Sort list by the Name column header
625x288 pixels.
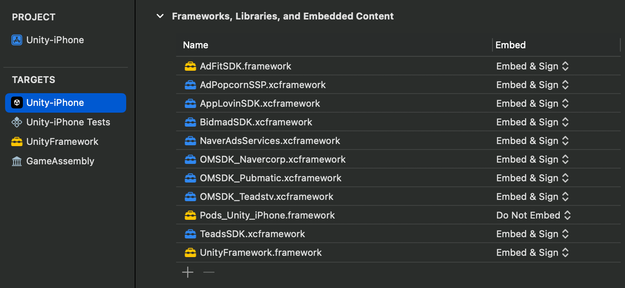196,45
